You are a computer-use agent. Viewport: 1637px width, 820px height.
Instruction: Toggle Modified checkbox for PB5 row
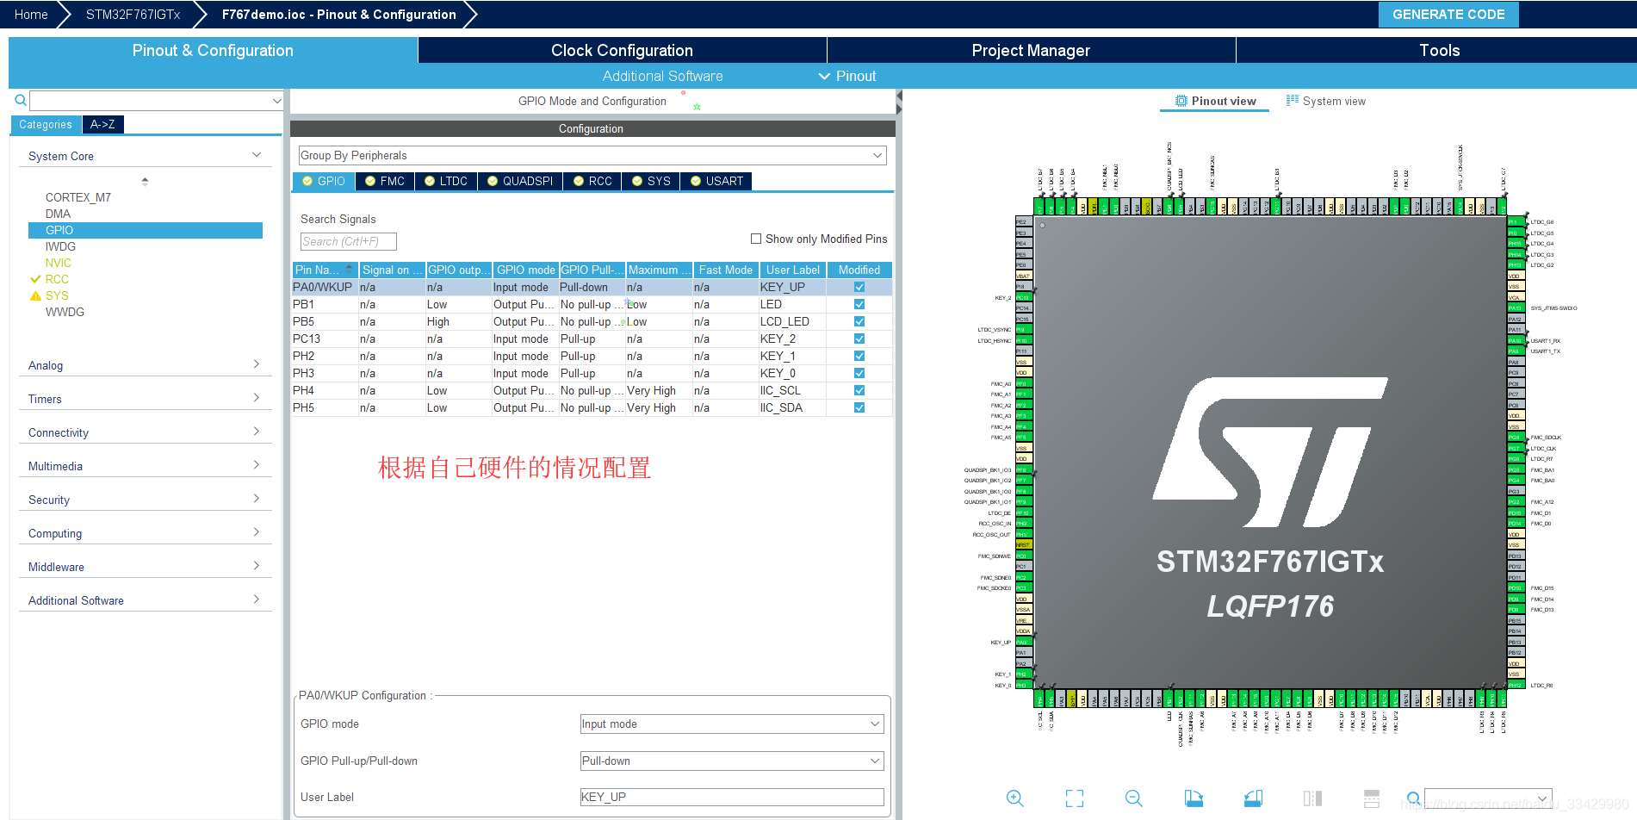click(x=859, y=321)
